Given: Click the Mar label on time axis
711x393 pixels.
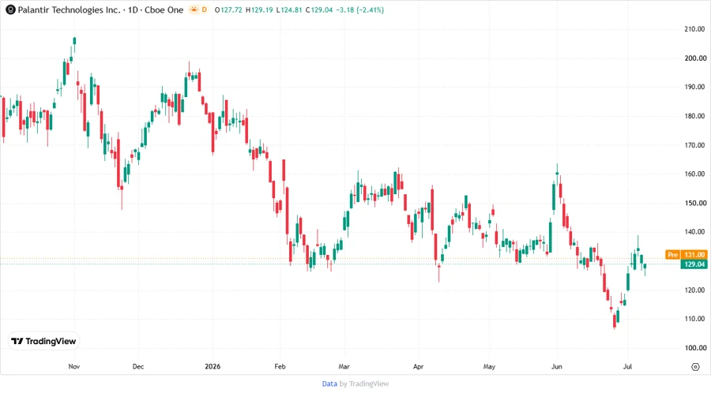Looking at the screenshot, I should pyautogui.click(x=344, y=366).
